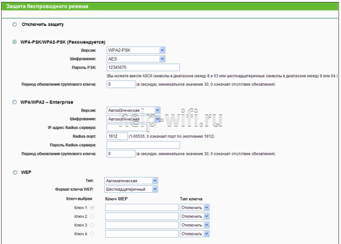The image size is (341, 244).
Task: Expand the WEP 'Тип' dropdown
Action: point(131,181)
